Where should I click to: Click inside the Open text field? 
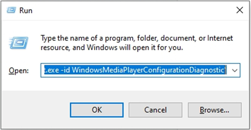(135, 71)
